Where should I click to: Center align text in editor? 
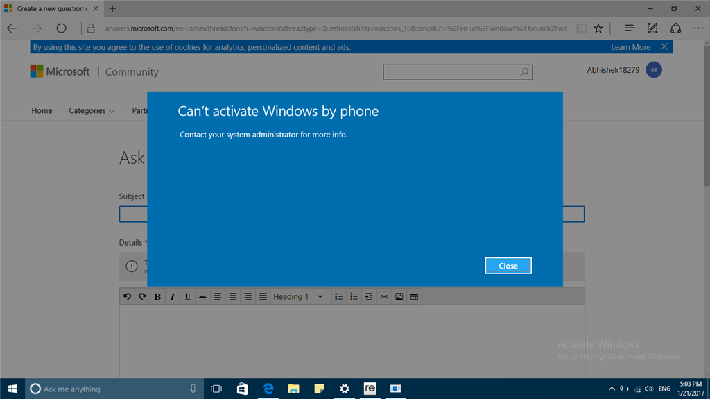click(x=233, y=296)
